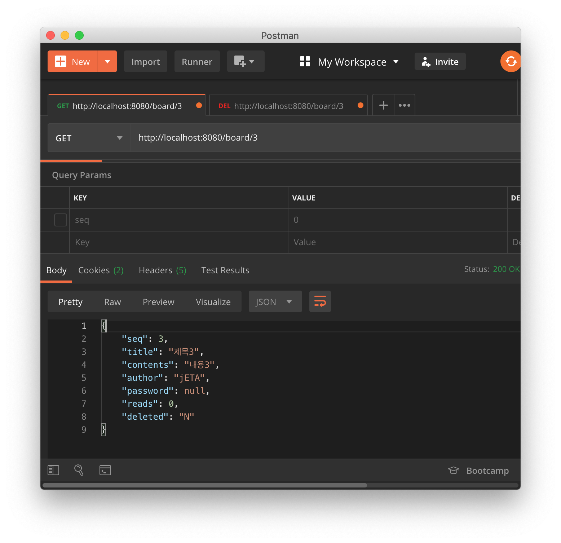The height and width of the screenshot is (543, 561).
Task: Open the tab options ellipsis menu
Action: click(x=405, y=105)
